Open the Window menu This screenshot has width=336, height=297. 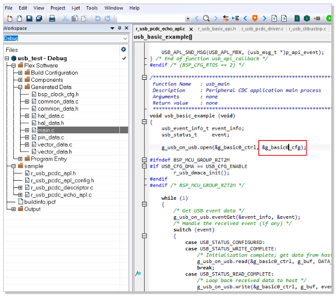[x=114, y=8]
